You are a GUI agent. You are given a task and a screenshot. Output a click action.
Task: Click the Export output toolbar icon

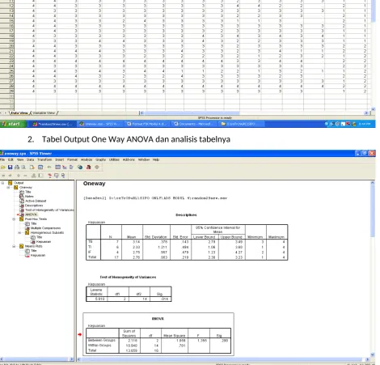point(32,168)
